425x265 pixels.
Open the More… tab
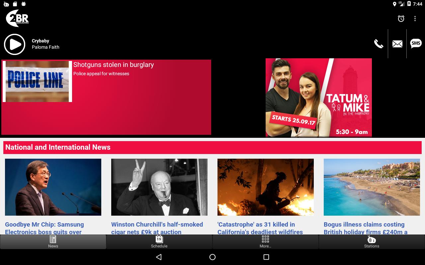pos(266,242)
